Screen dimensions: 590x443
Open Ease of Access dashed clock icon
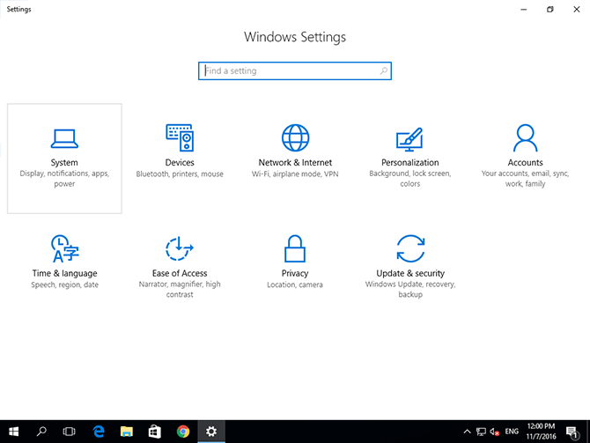(x=180, y=248)
